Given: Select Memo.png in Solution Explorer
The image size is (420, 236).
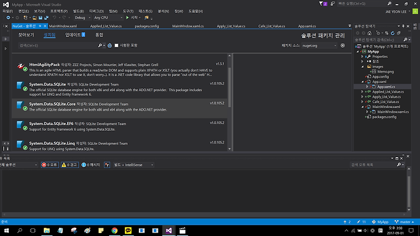Looking at the screenshot, I should (385, 72).
